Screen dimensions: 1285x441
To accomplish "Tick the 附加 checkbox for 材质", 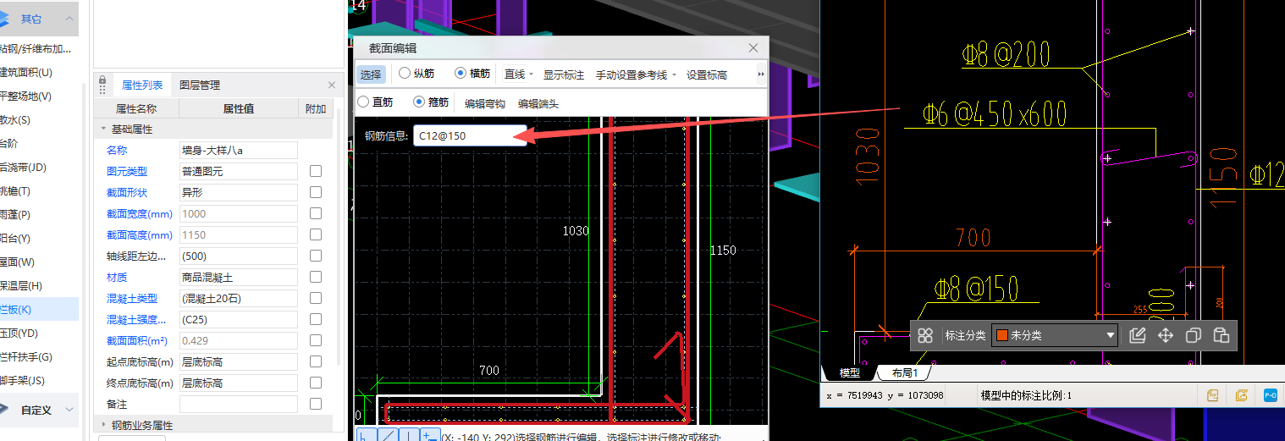I will click(x=316, y=277).
